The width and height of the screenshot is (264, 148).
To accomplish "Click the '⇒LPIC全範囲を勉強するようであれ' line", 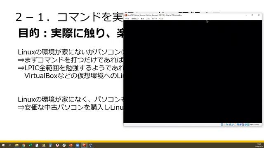I will 71,68.
